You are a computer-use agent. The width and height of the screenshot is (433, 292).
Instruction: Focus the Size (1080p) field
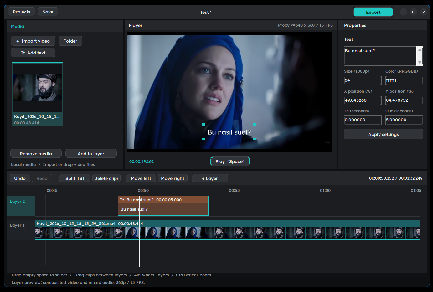click(x=363, y=80)
